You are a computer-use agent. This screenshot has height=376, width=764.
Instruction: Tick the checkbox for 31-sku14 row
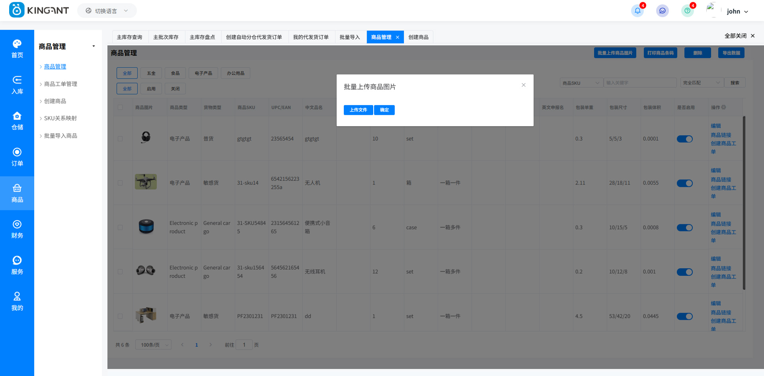pos(120,183)
